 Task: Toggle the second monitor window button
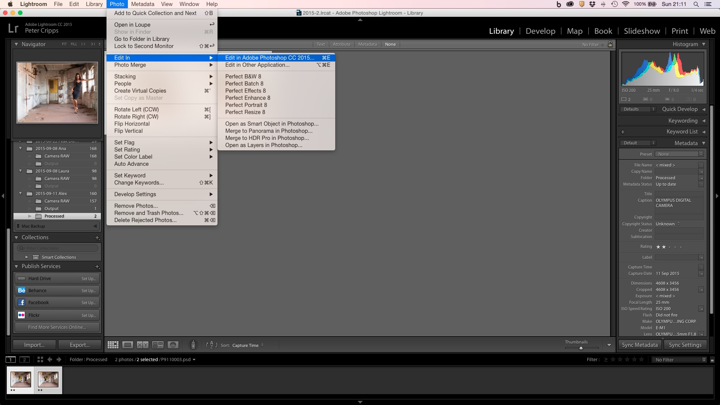tap(24, 360)
